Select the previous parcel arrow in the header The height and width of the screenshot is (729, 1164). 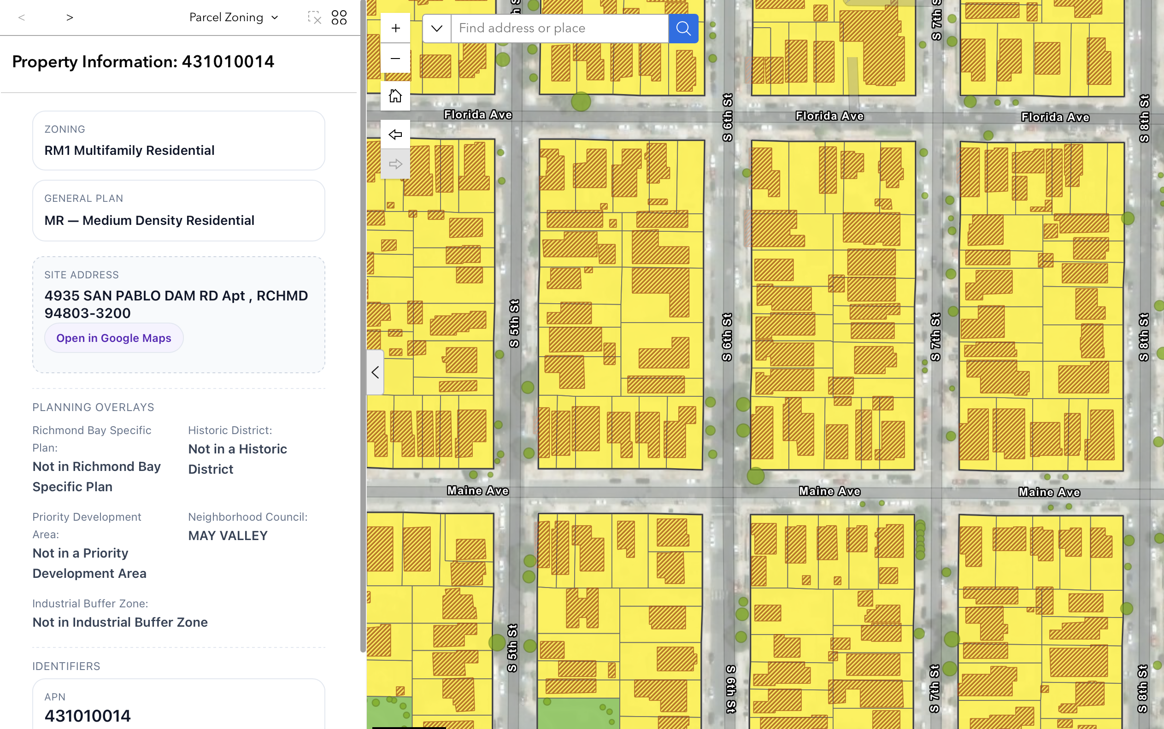[21, 18]
